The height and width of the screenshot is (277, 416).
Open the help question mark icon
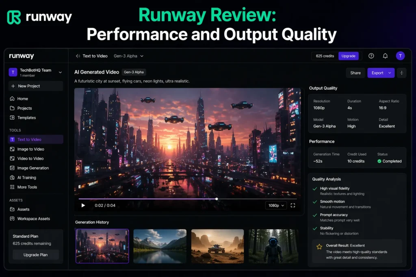(371, 56)
